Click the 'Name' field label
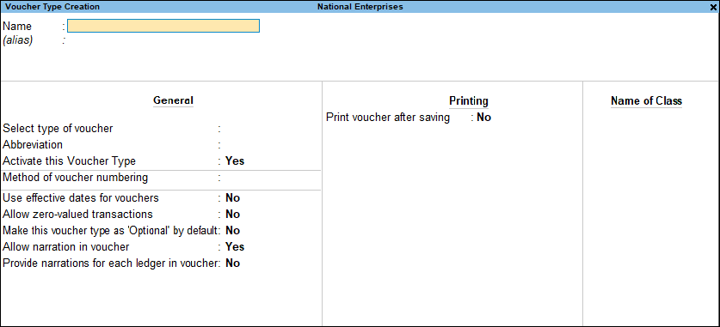 click(x=17, y=26)
